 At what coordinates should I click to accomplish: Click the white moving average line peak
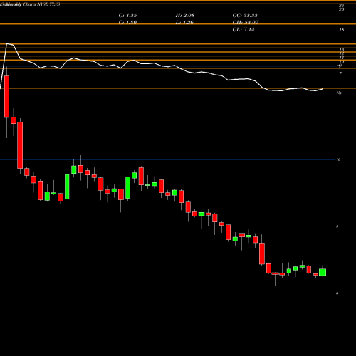7,43
